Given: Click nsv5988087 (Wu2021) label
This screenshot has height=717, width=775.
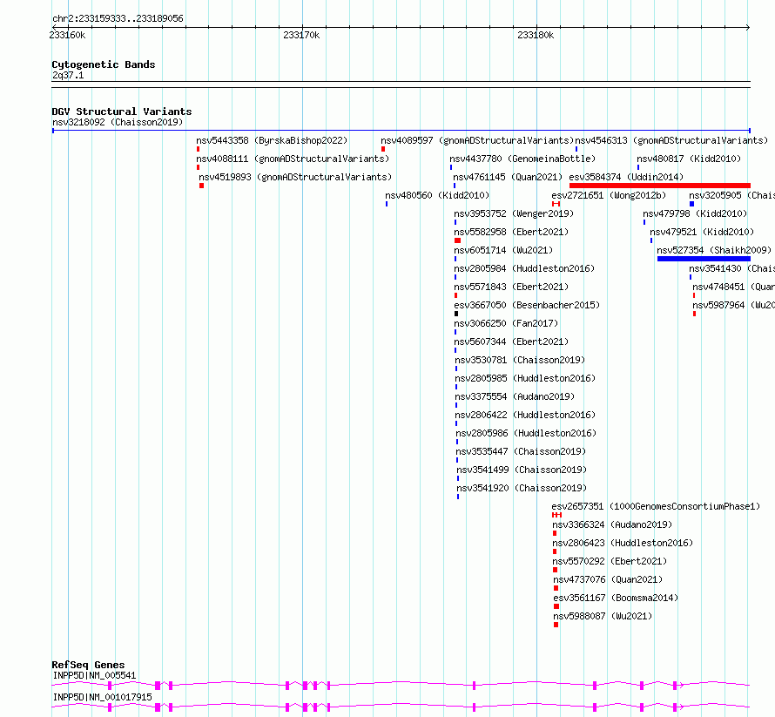Looking at the screenshot, I should [x=603, y=616].
